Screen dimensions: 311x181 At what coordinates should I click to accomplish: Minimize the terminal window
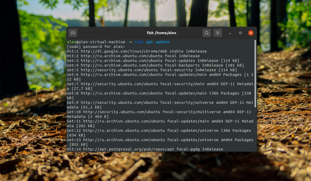[x=230, y=33]
